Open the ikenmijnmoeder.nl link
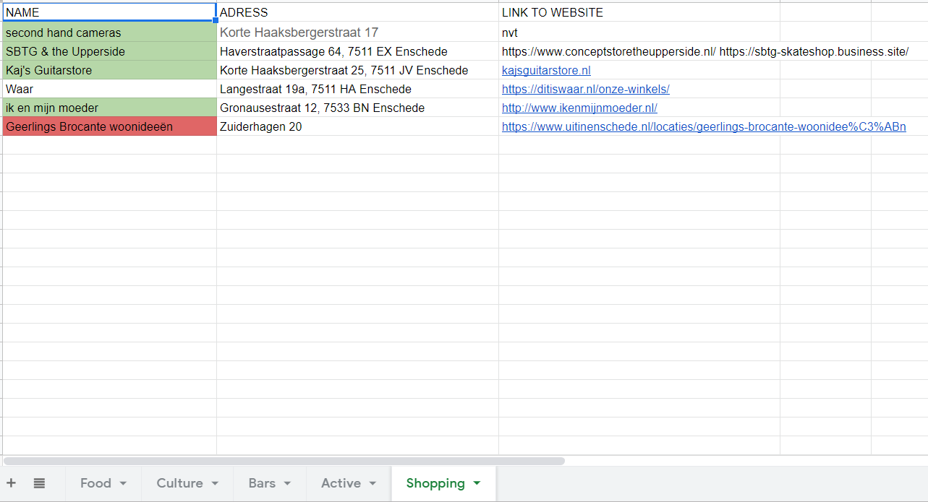This screenshot has height=502, width=928. 579,108
